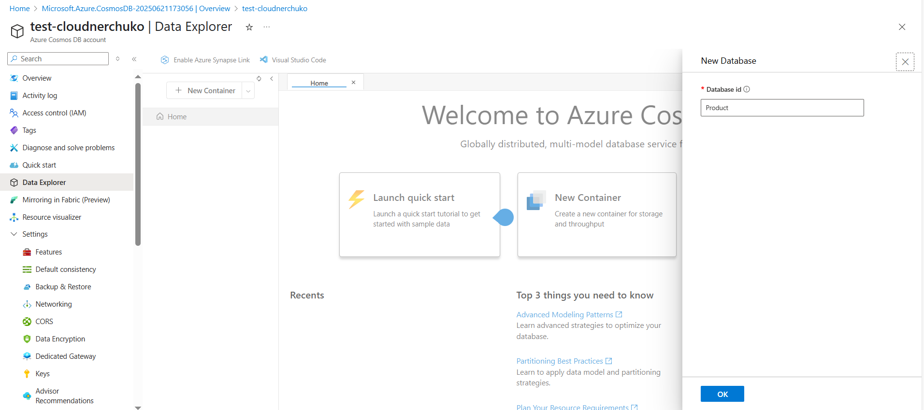Favorite this page with the star icon
The width and height of the screenshot is (924, 410).
(249, 27)
